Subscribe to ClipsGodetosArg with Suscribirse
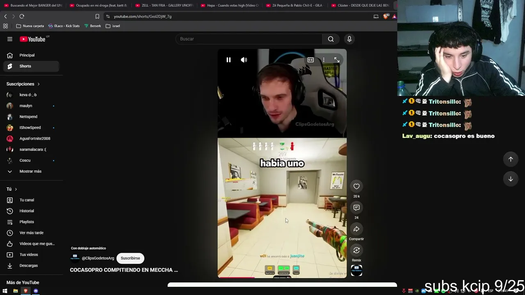The image size is (525, 295). tap(130, 258)
